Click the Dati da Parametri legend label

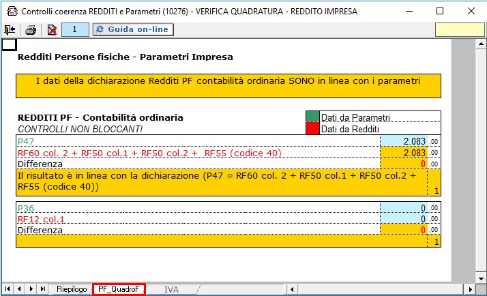(355, 117)
